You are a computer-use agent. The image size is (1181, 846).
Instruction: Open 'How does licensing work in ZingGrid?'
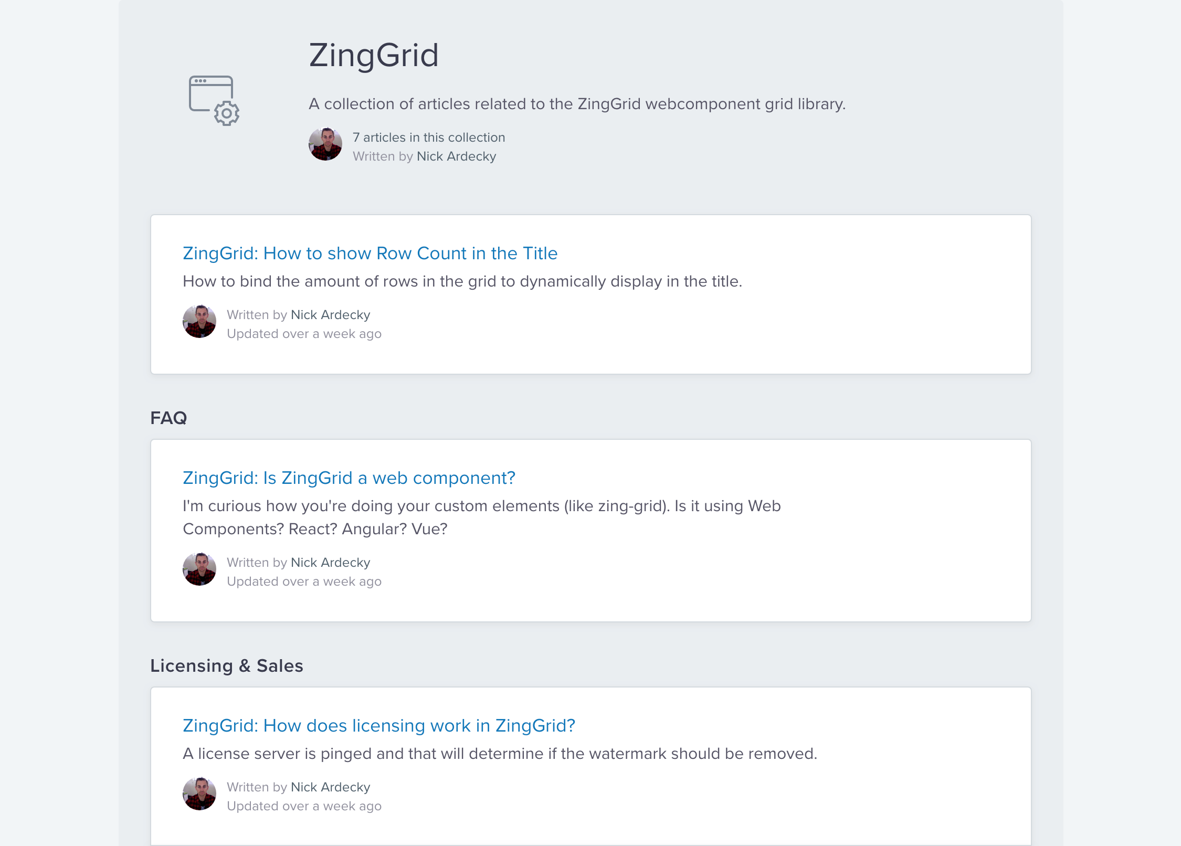[378, 726]
